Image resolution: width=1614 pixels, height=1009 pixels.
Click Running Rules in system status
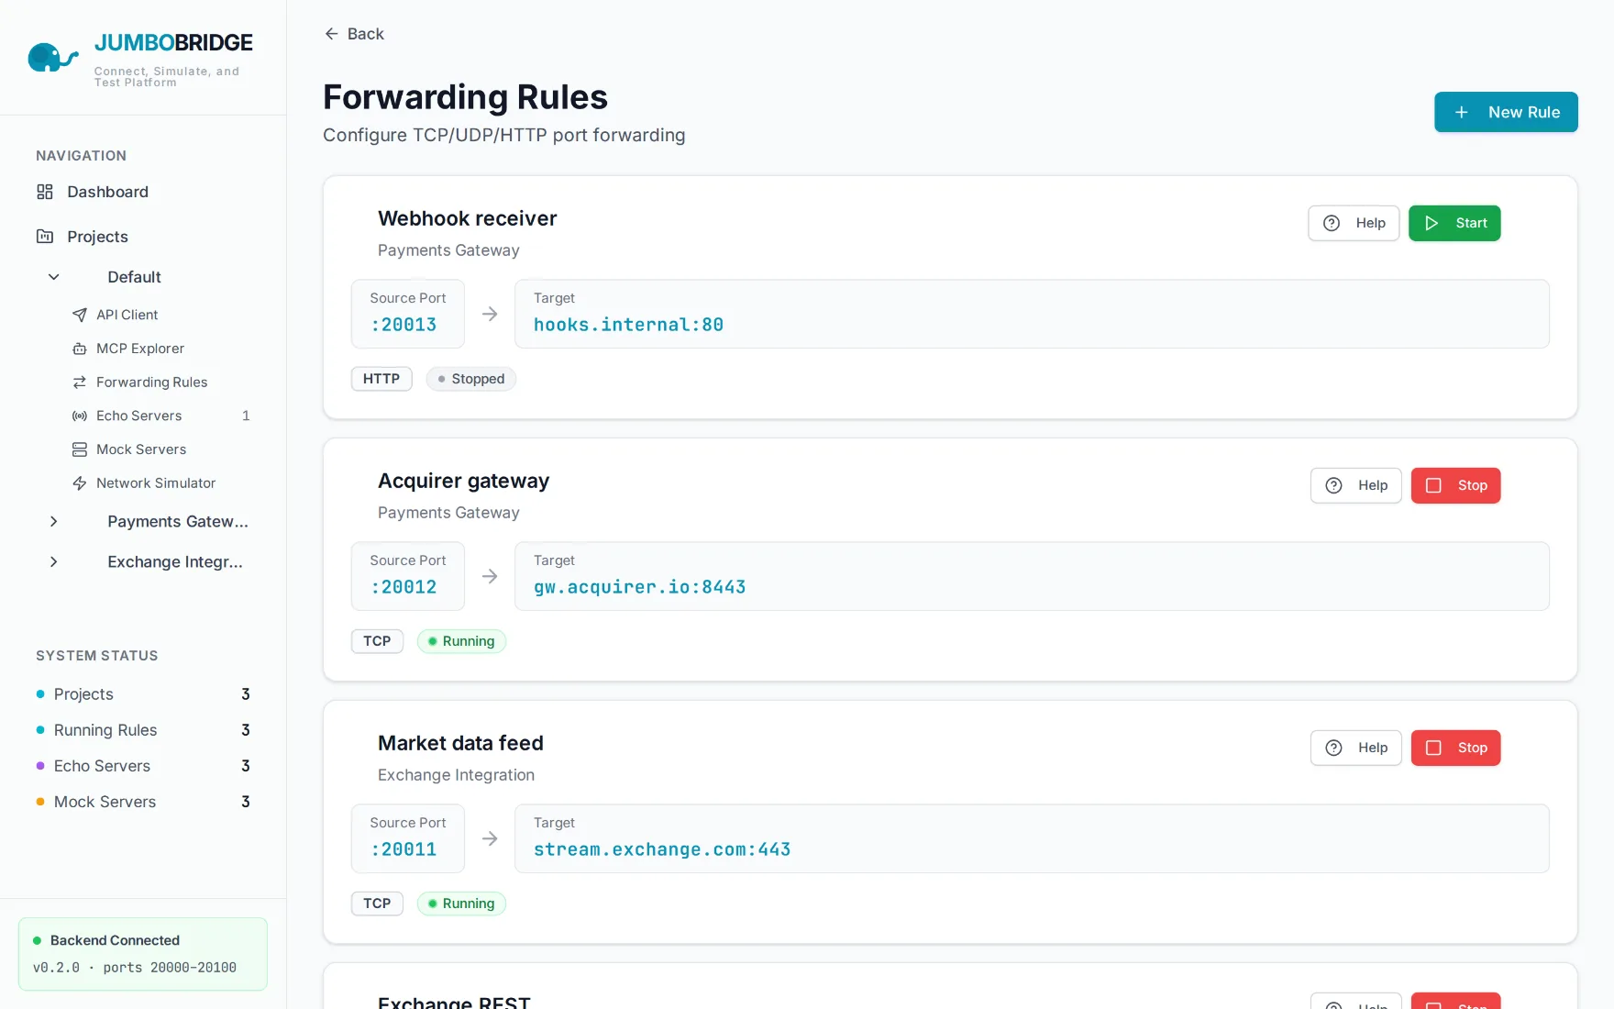pos(143,730)
